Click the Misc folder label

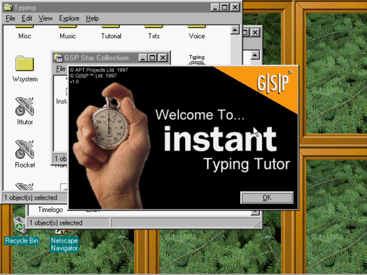25,36
